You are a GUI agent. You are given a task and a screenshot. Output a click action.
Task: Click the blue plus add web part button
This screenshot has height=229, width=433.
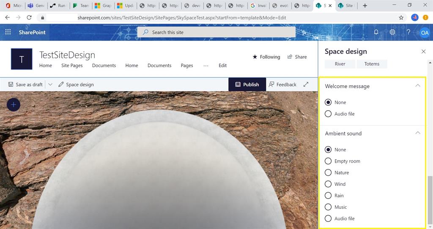coord(14,105)
